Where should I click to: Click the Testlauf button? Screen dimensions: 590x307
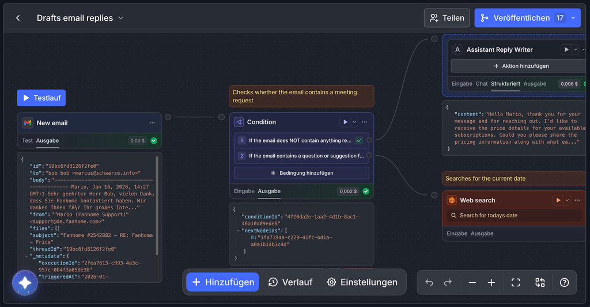[x=41, y=98]
